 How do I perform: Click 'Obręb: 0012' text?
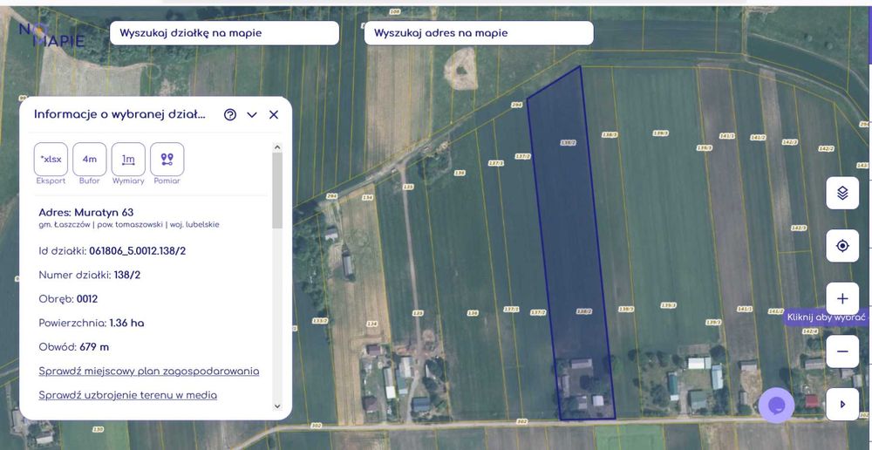pyautogui.click(x=68, y=299)
